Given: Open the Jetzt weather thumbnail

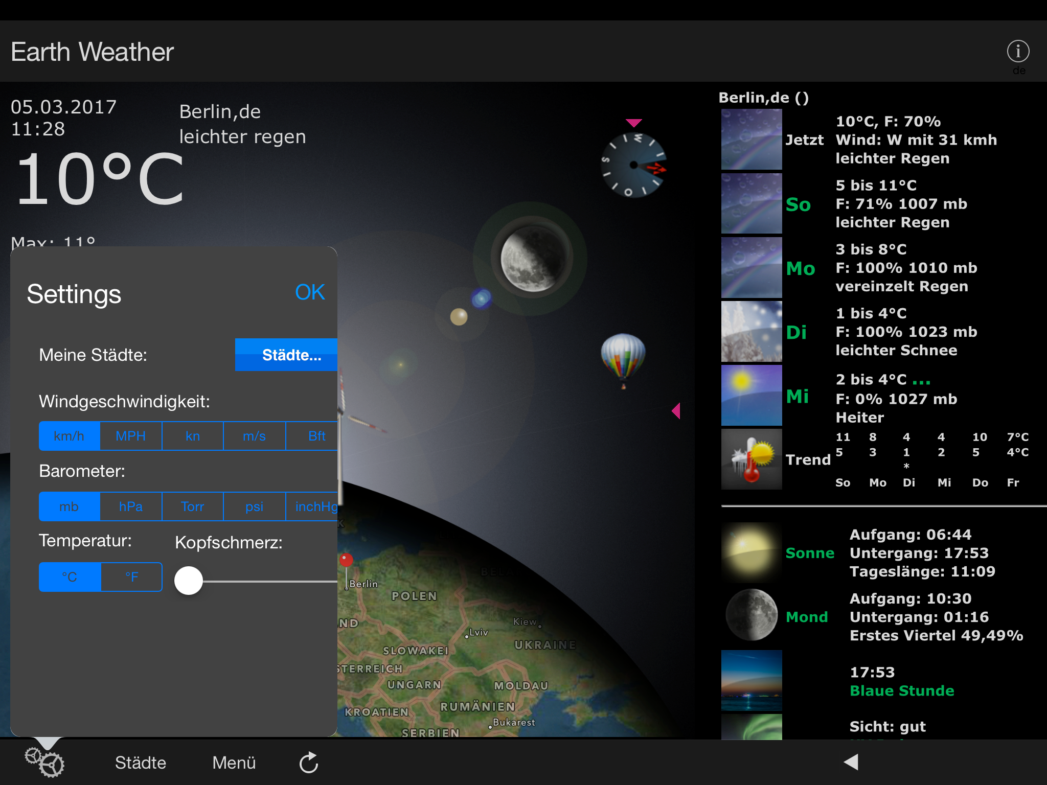Looking at the screenshot, I should [x=752, y=139].
